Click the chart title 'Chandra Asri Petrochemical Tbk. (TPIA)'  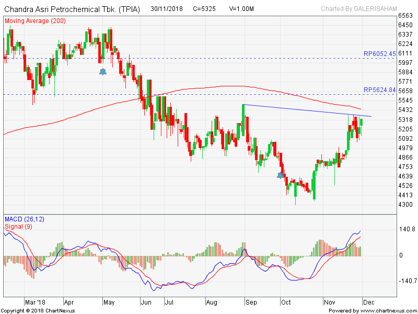(72, 9)
